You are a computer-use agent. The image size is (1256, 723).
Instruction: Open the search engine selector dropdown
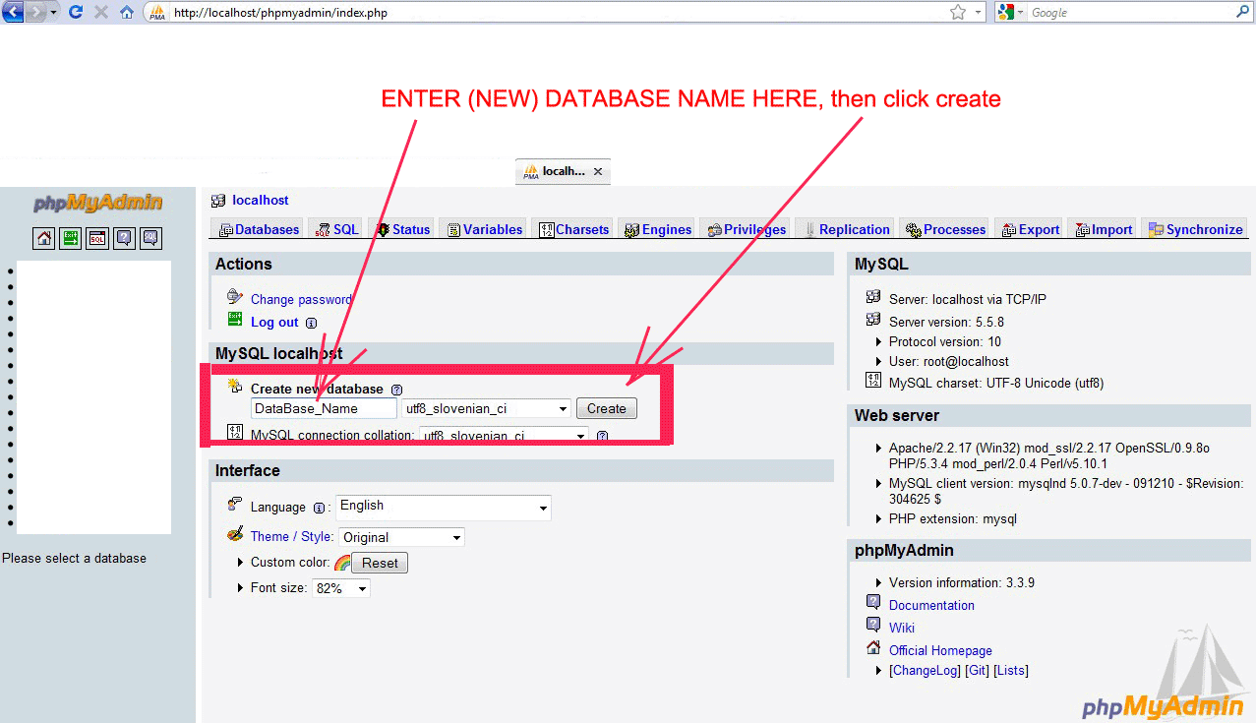pyautogui.click(x=1012, y=12)
